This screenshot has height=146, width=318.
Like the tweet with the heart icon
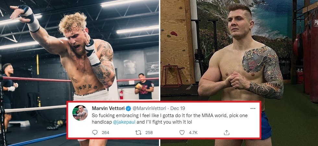click(x=182, y=132)
